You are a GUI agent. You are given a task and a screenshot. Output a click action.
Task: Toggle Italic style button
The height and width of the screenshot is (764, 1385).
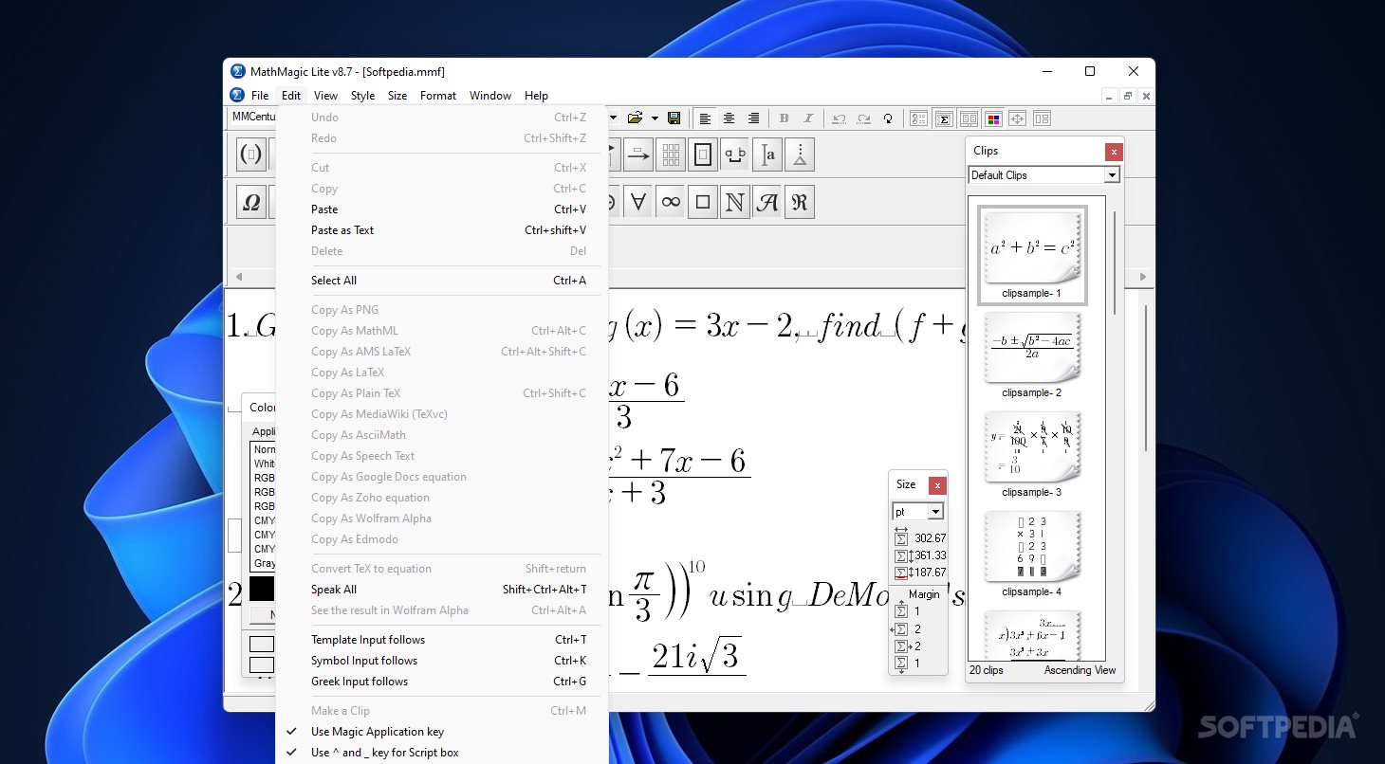point(808,118)
